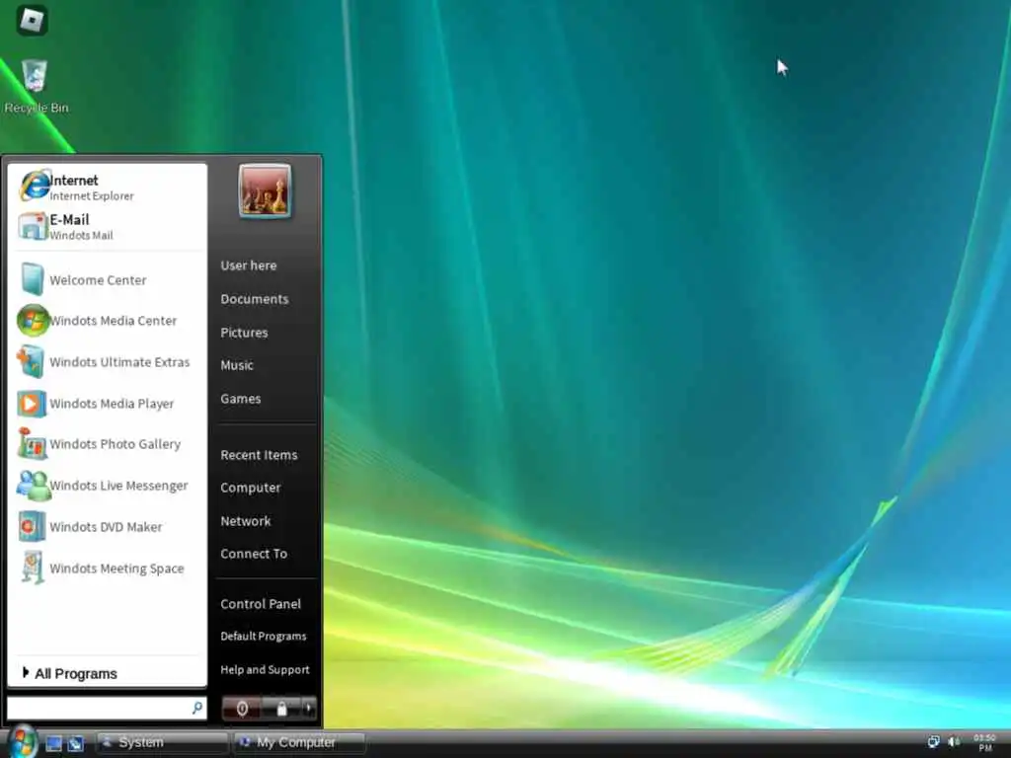Screen dimensions: 1011x758
Task: Click the show desktop quick launch icon
Action: pyautogui.click(x=54, y=743)
